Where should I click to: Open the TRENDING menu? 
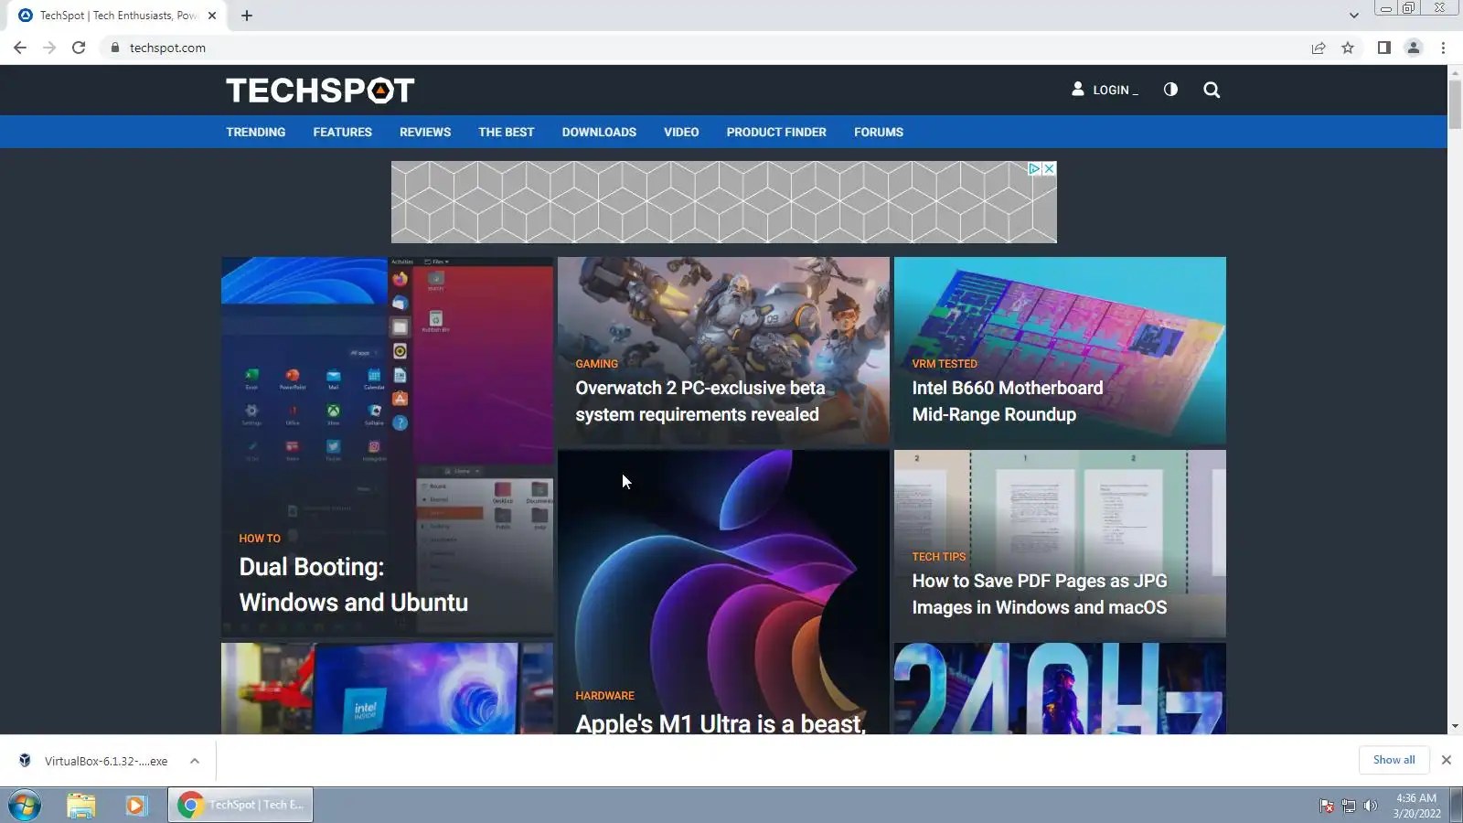(256, 132)
